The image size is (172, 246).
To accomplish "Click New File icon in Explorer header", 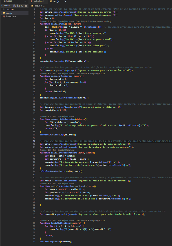I will coord(15,6).
